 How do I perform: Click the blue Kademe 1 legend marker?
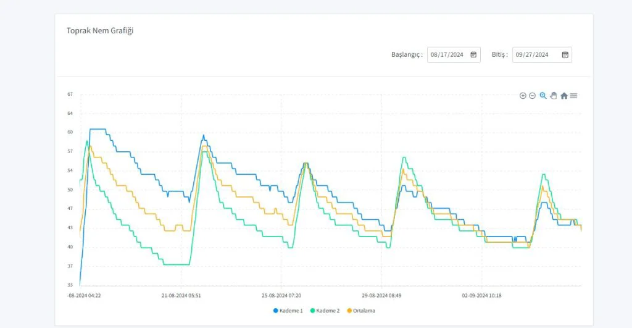pos(276,311)
